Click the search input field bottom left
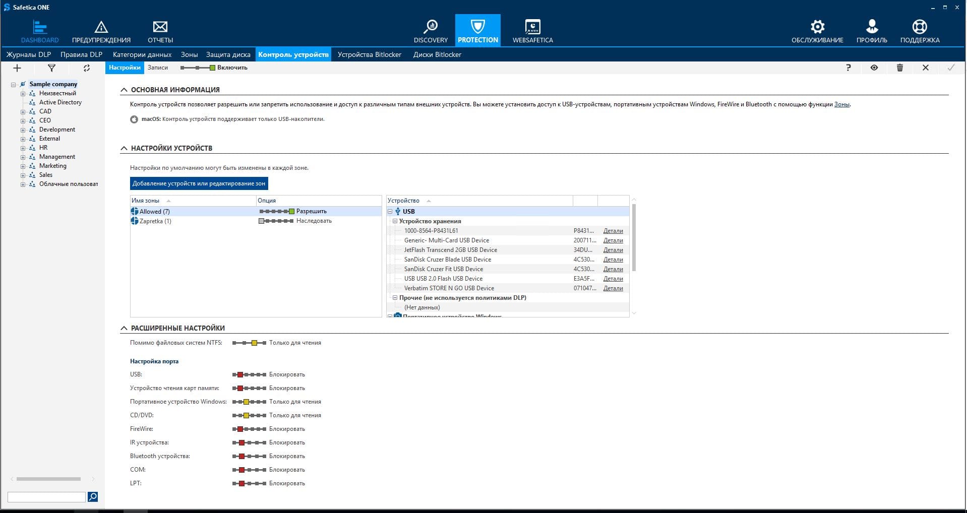This screenshot has width=967, height=513. (46, 497)
